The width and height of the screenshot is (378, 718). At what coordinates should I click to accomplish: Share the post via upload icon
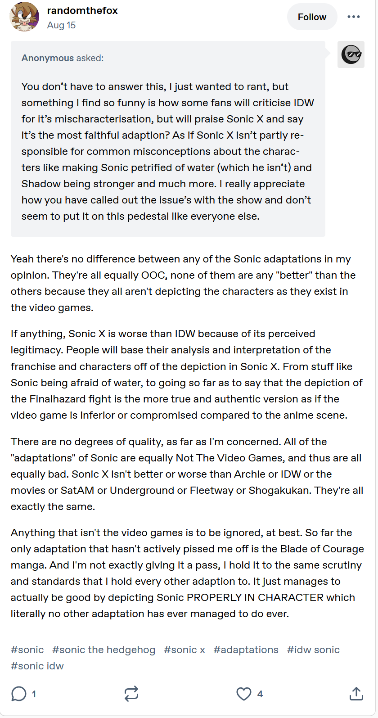coord(356,694)
